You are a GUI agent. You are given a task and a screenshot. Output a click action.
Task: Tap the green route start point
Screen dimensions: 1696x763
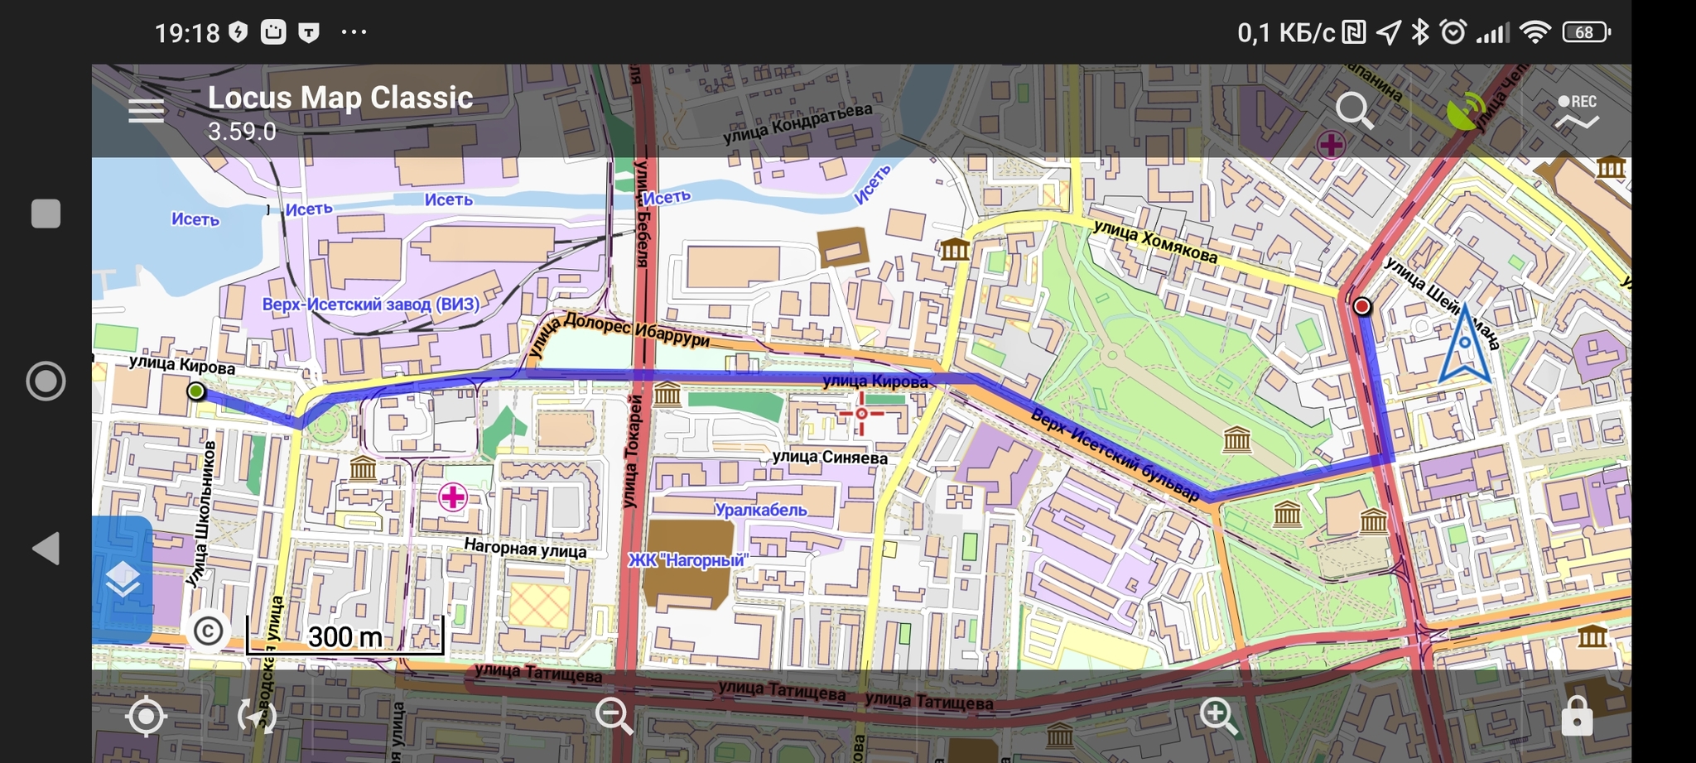tap(195, 391)
